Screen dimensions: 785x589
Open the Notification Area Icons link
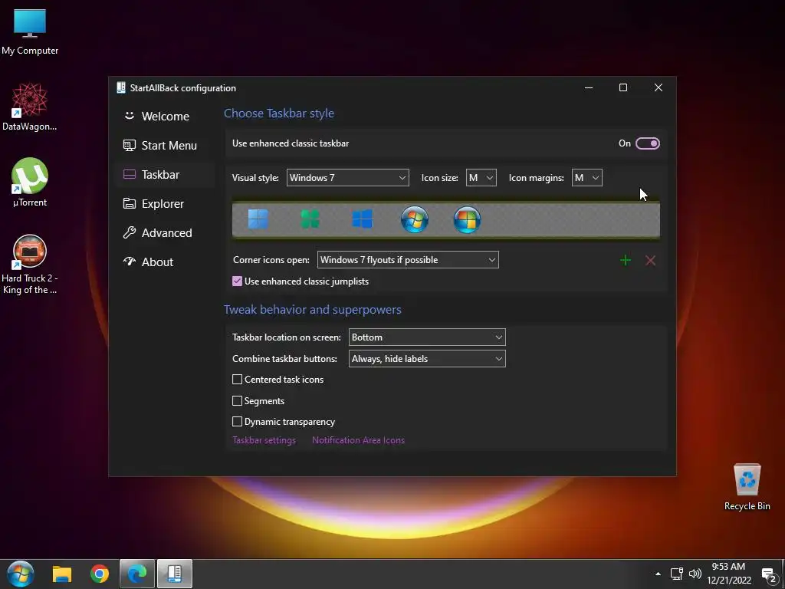coord(358,439)
